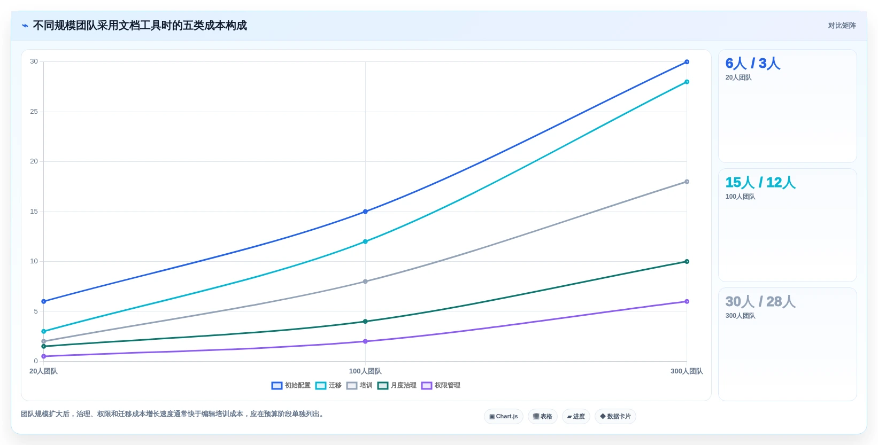Click the 迁移 data point at 100人团队

pyautogui.click(x=365, y=241)
